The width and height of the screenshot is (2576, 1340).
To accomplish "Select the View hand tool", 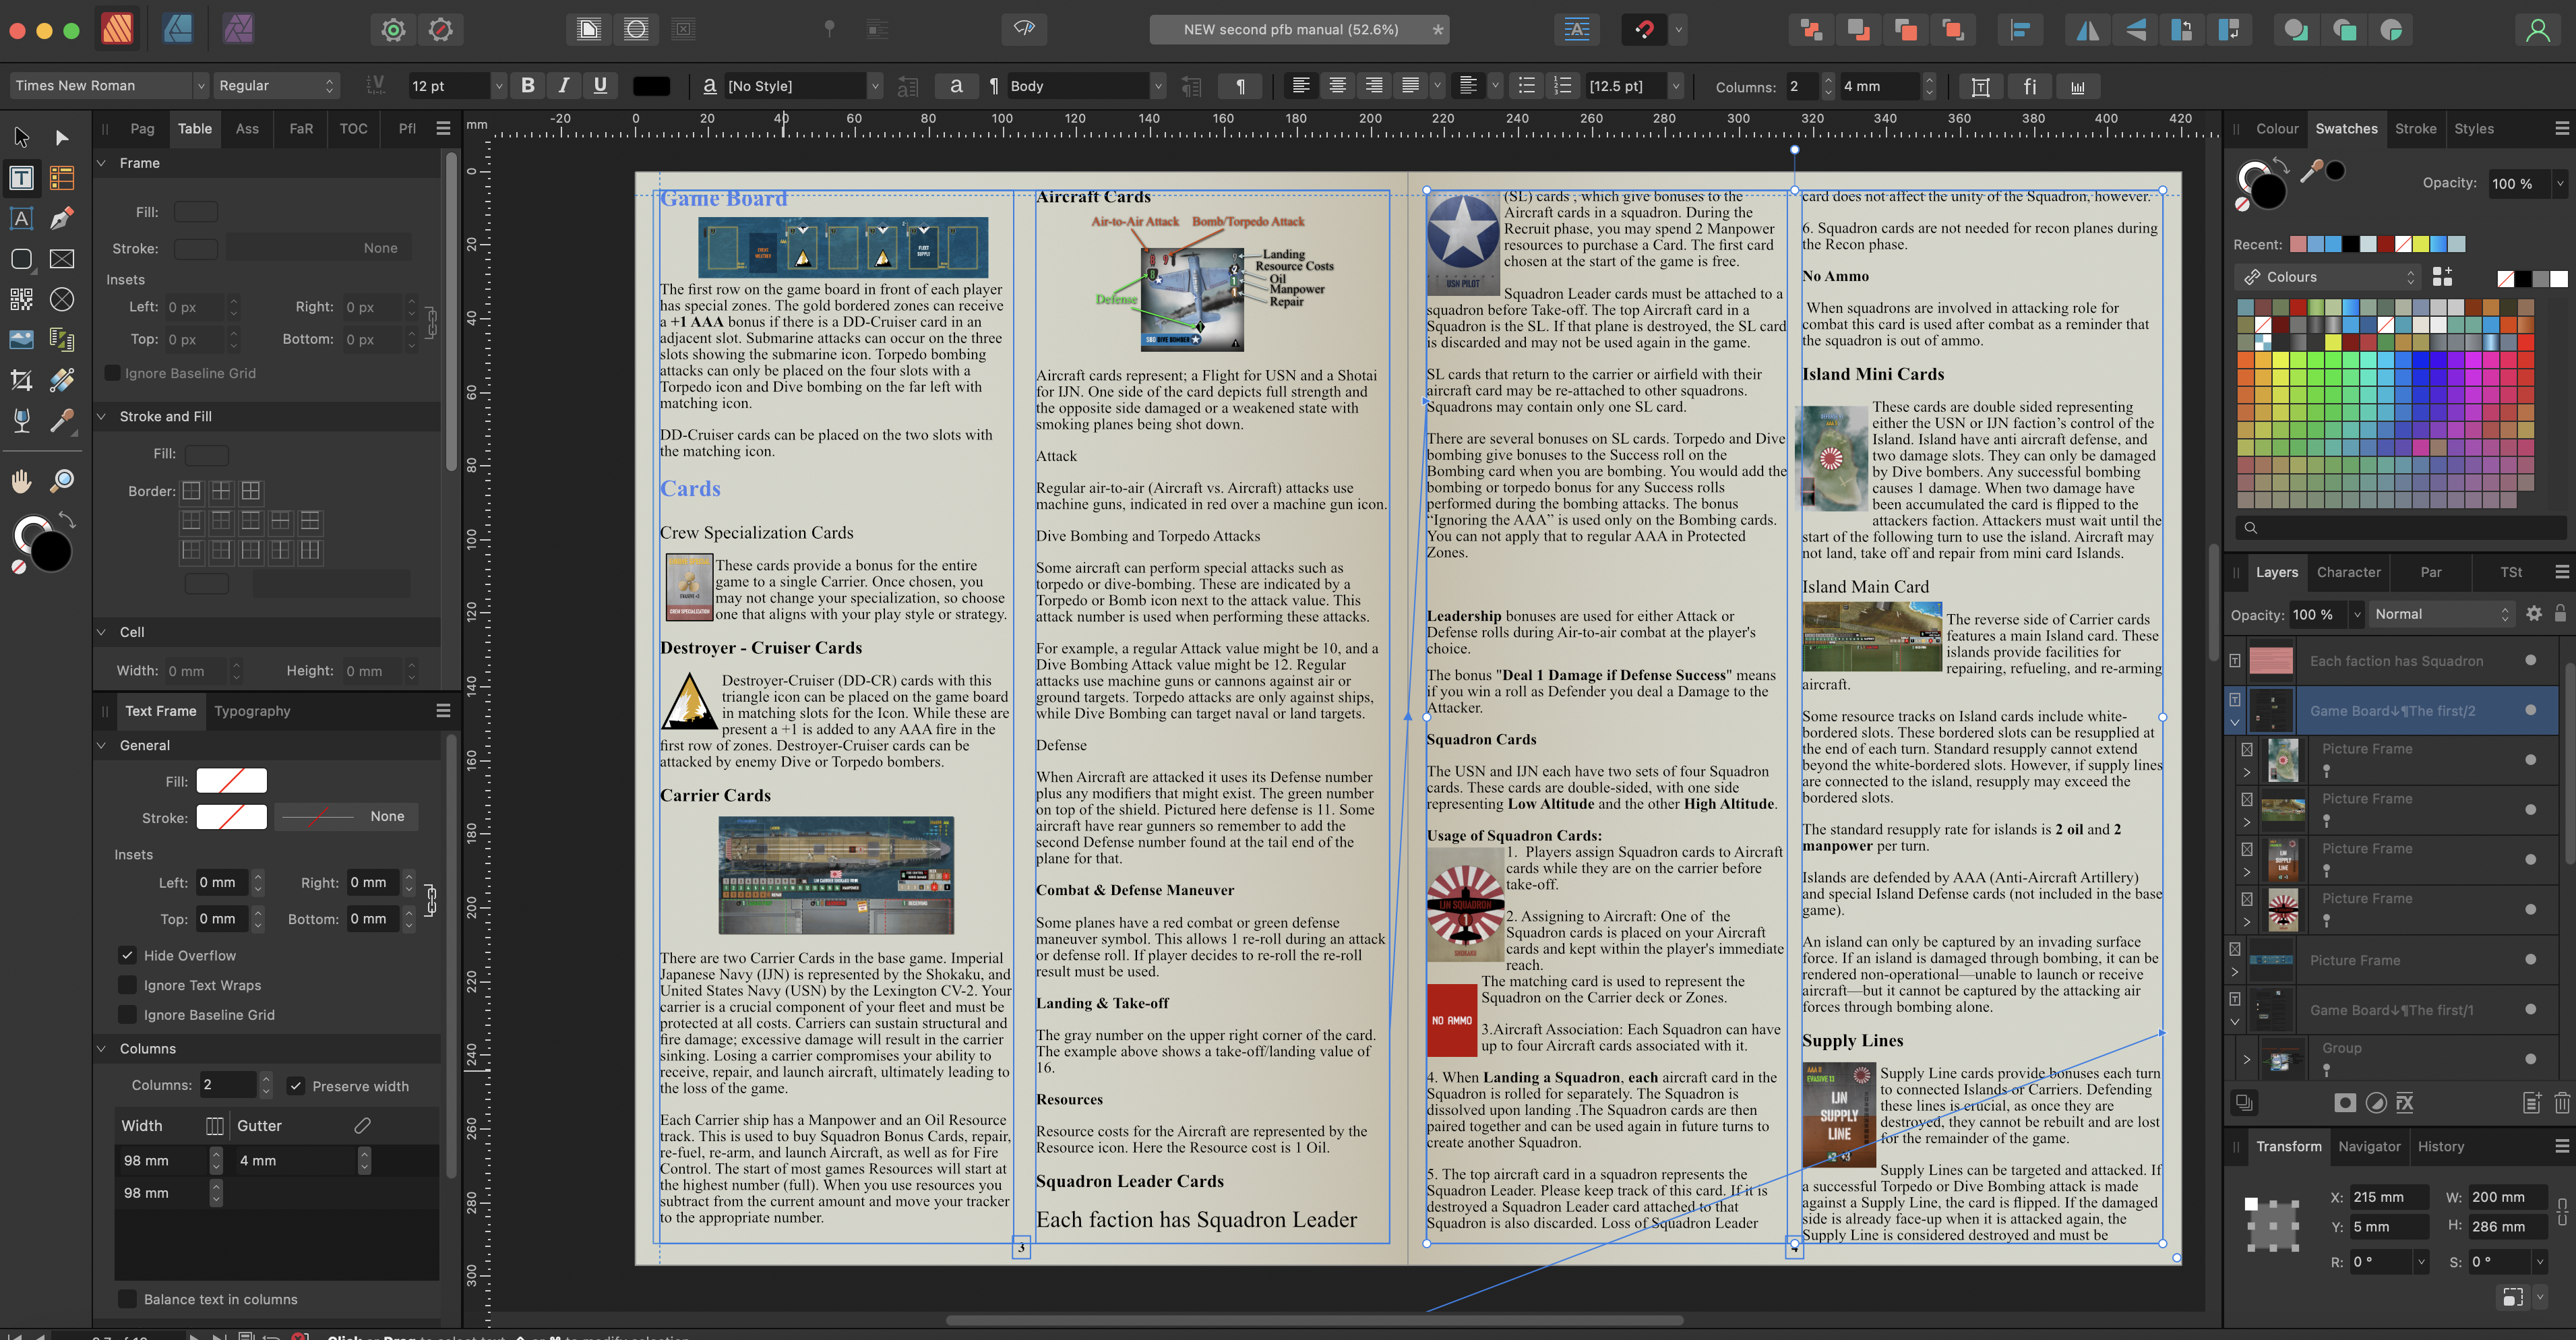I will 21,481.
